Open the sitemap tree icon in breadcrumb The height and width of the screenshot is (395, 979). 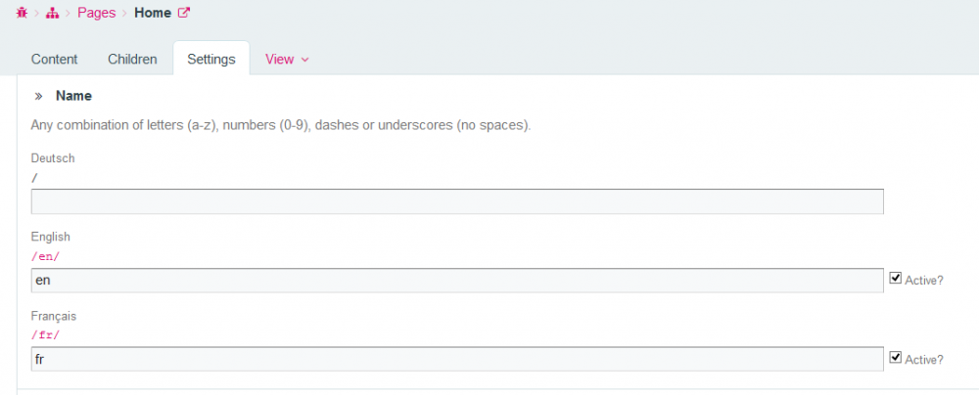coord(52,13)
